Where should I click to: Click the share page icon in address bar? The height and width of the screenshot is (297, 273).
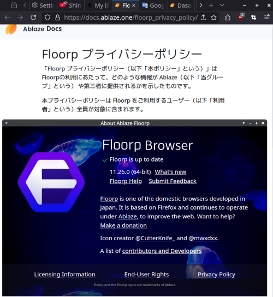coord(203,17)
